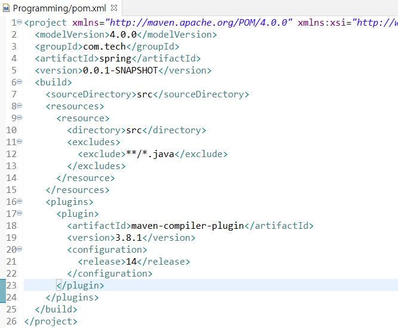This screenshot has height=328, width=398.
Task: Click the opening <build> tag
Action: (53, 82)
